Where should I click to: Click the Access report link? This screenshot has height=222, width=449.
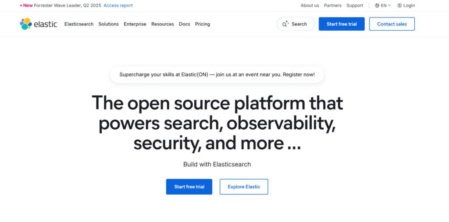(x=118, y=6)
